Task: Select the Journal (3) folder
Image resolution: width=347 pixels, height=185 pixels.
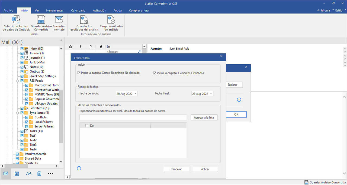Action: [x=36, y=53]
